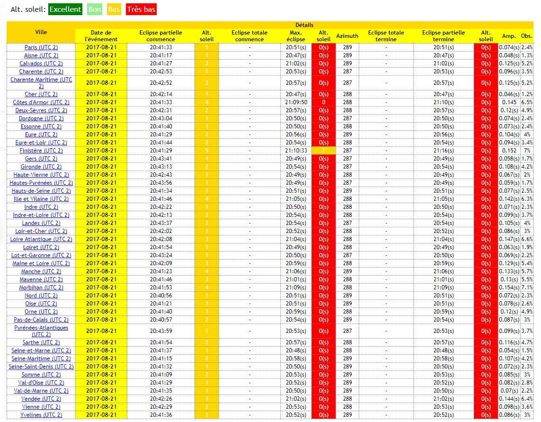The height and width of the screenshot is (422, 541).
Task: Open the Loire Atlantique (UTC 2) link
Action: point(41,239)
